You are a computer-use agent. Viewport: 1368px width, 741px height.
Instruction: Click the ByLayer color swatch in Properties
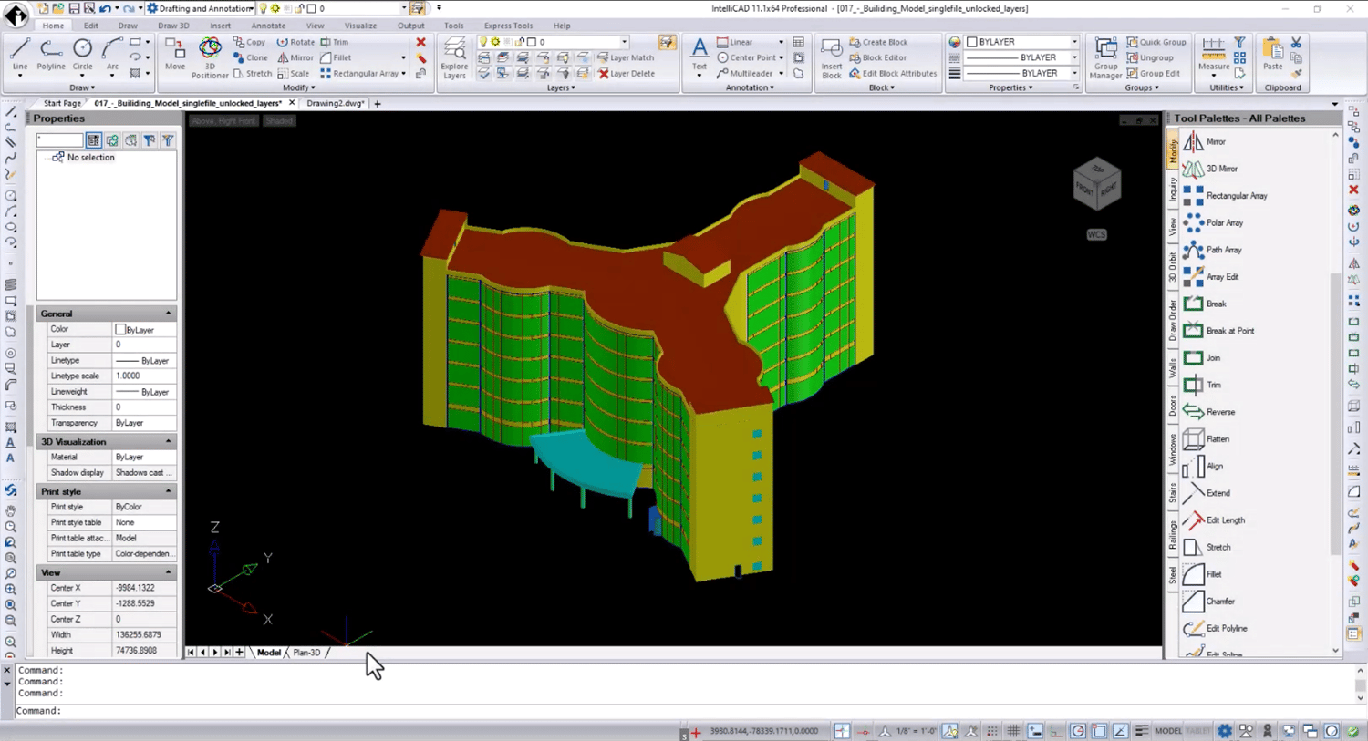pos(120,329)
